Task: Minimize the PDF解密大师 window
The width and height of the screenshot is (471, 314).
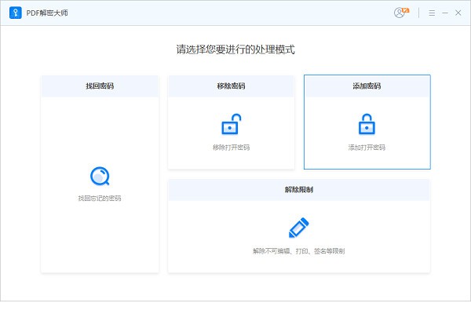Action: point(444,13)
